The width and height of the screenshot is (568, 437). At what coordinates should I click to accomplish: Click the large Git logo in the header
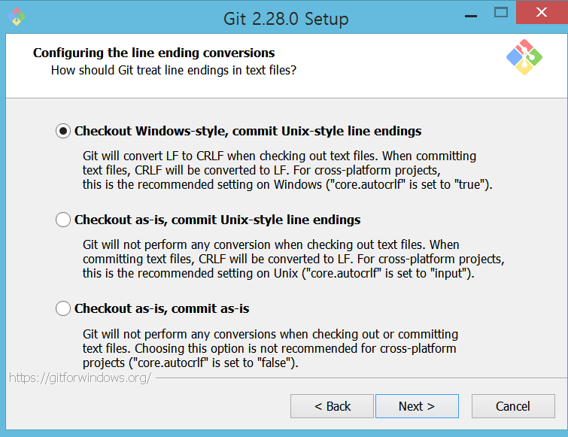[x=524, y=57]
